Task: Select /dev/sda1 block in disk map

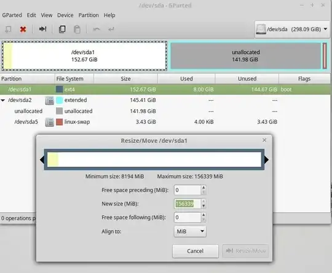Action: [x=84, y=56]
